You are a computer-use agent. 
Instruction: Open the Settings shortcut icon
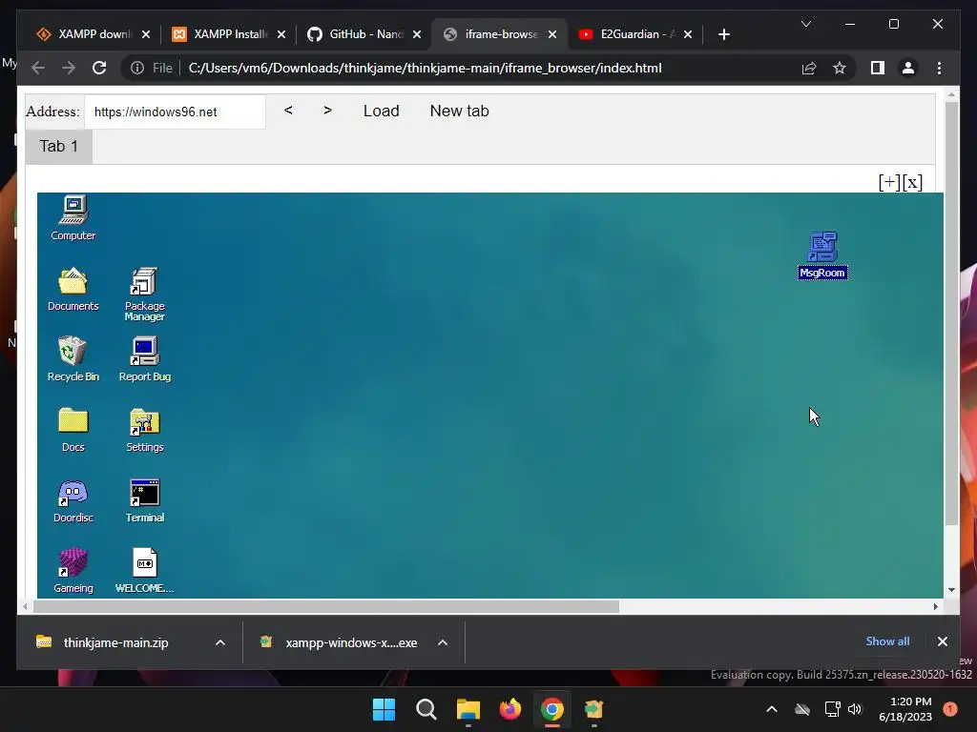pyautogui.click(x=145, y=430)
